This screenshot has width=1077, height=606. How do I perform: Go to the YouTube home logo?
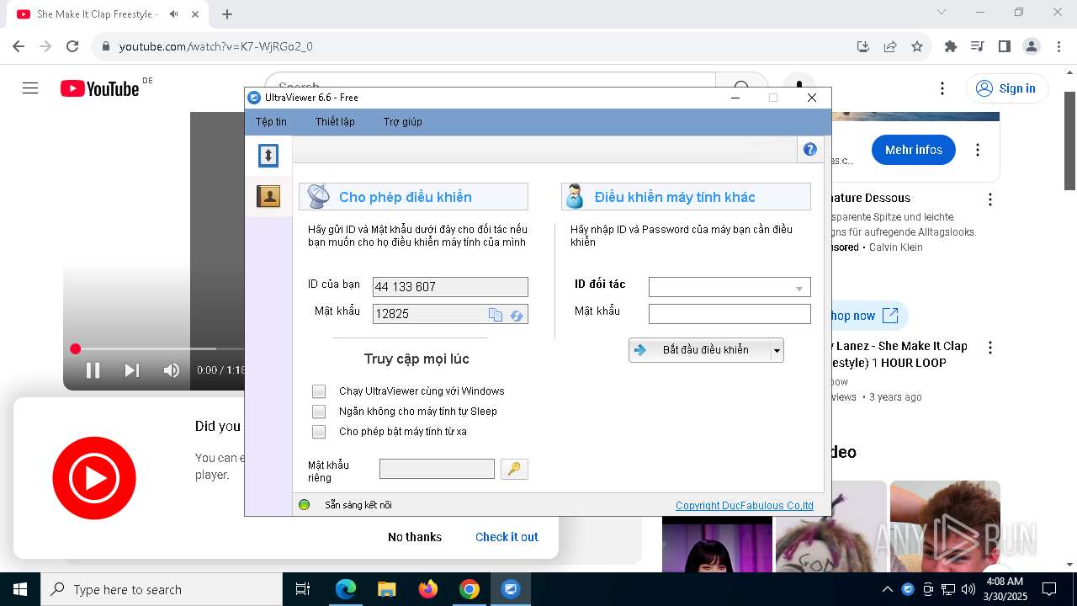coord(100,88)
